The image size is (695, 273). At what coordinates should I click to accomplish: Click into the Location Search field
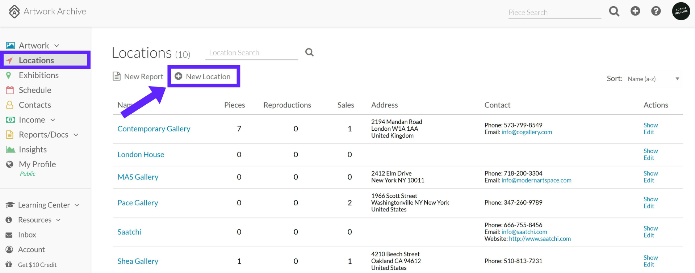click(252, 53)
